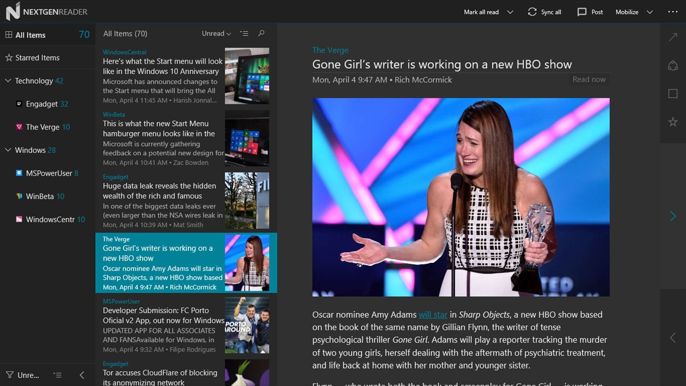Expand the Mark all read dropdown arrow
The width and height of the screenshot is (686, 386).
pos(510,12)
